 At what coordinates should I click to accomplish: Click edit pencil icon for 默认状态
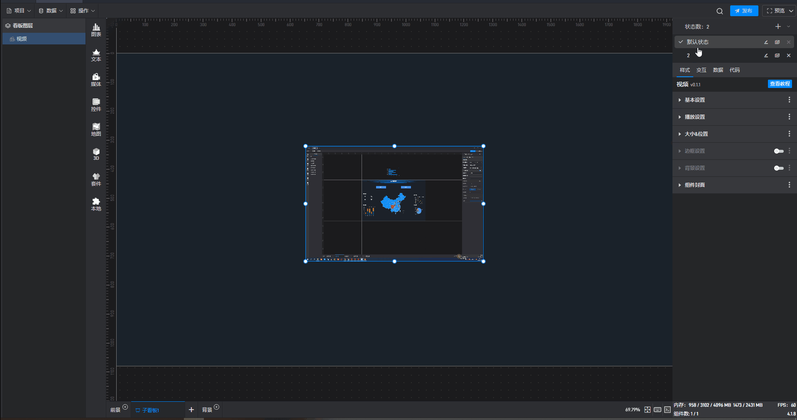pyautogui.click(x=766, y=42)
